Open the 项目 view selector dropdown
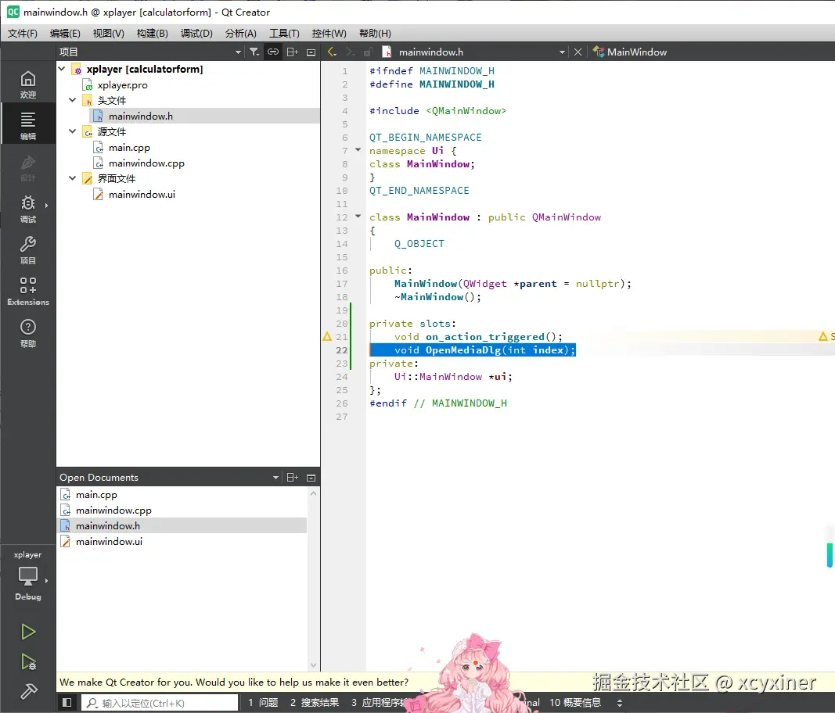This screenshot has width=835, height=713. pos(239,52)
